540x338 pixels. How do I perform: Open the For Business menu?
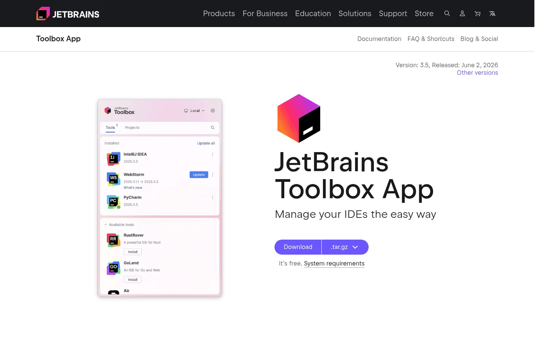click(x=265, y=14)
